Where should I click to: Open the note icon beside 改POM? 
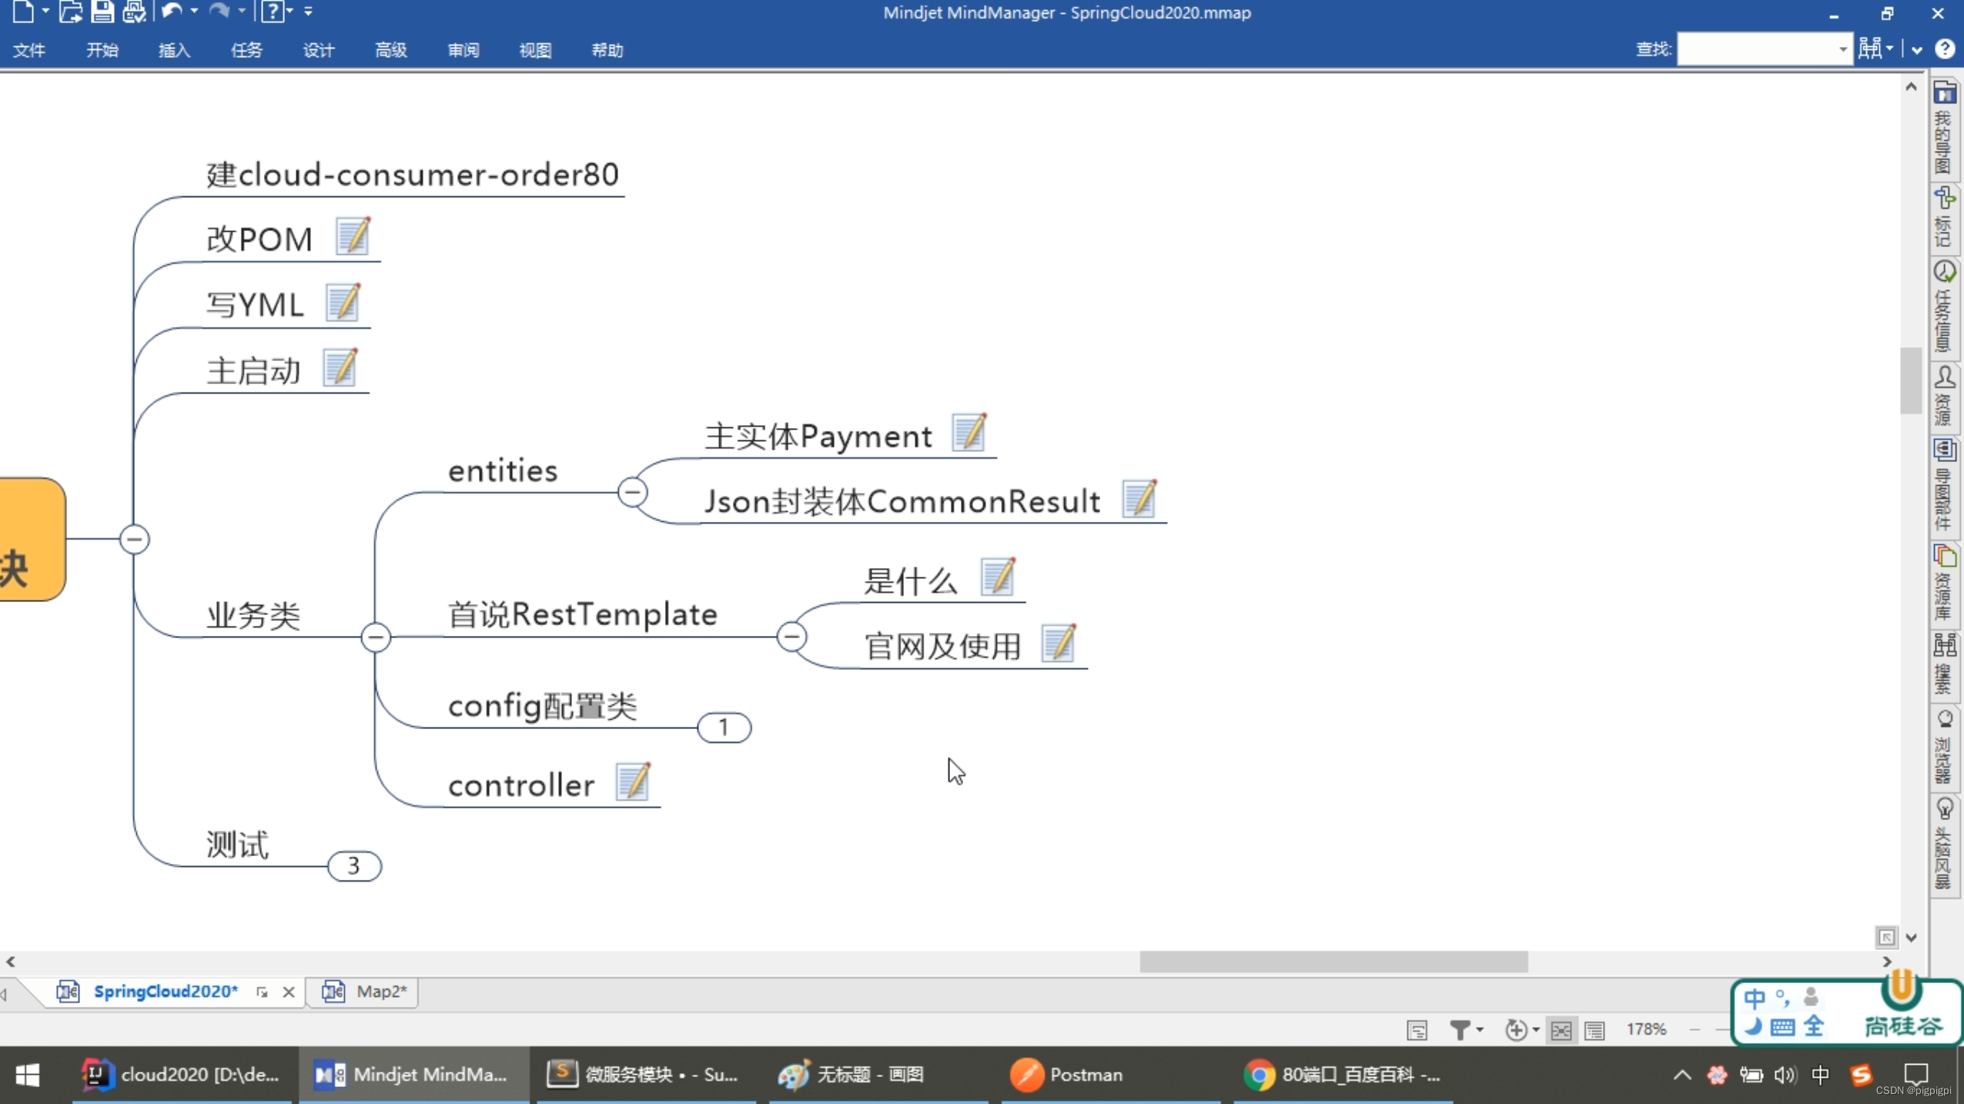click(353, 236)
